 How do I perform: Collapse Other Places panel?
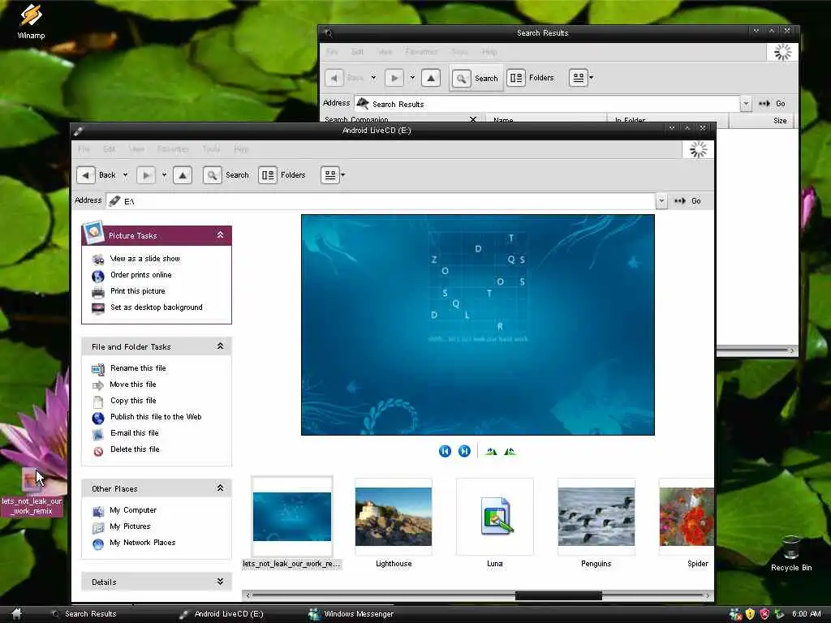pos(220,488)
